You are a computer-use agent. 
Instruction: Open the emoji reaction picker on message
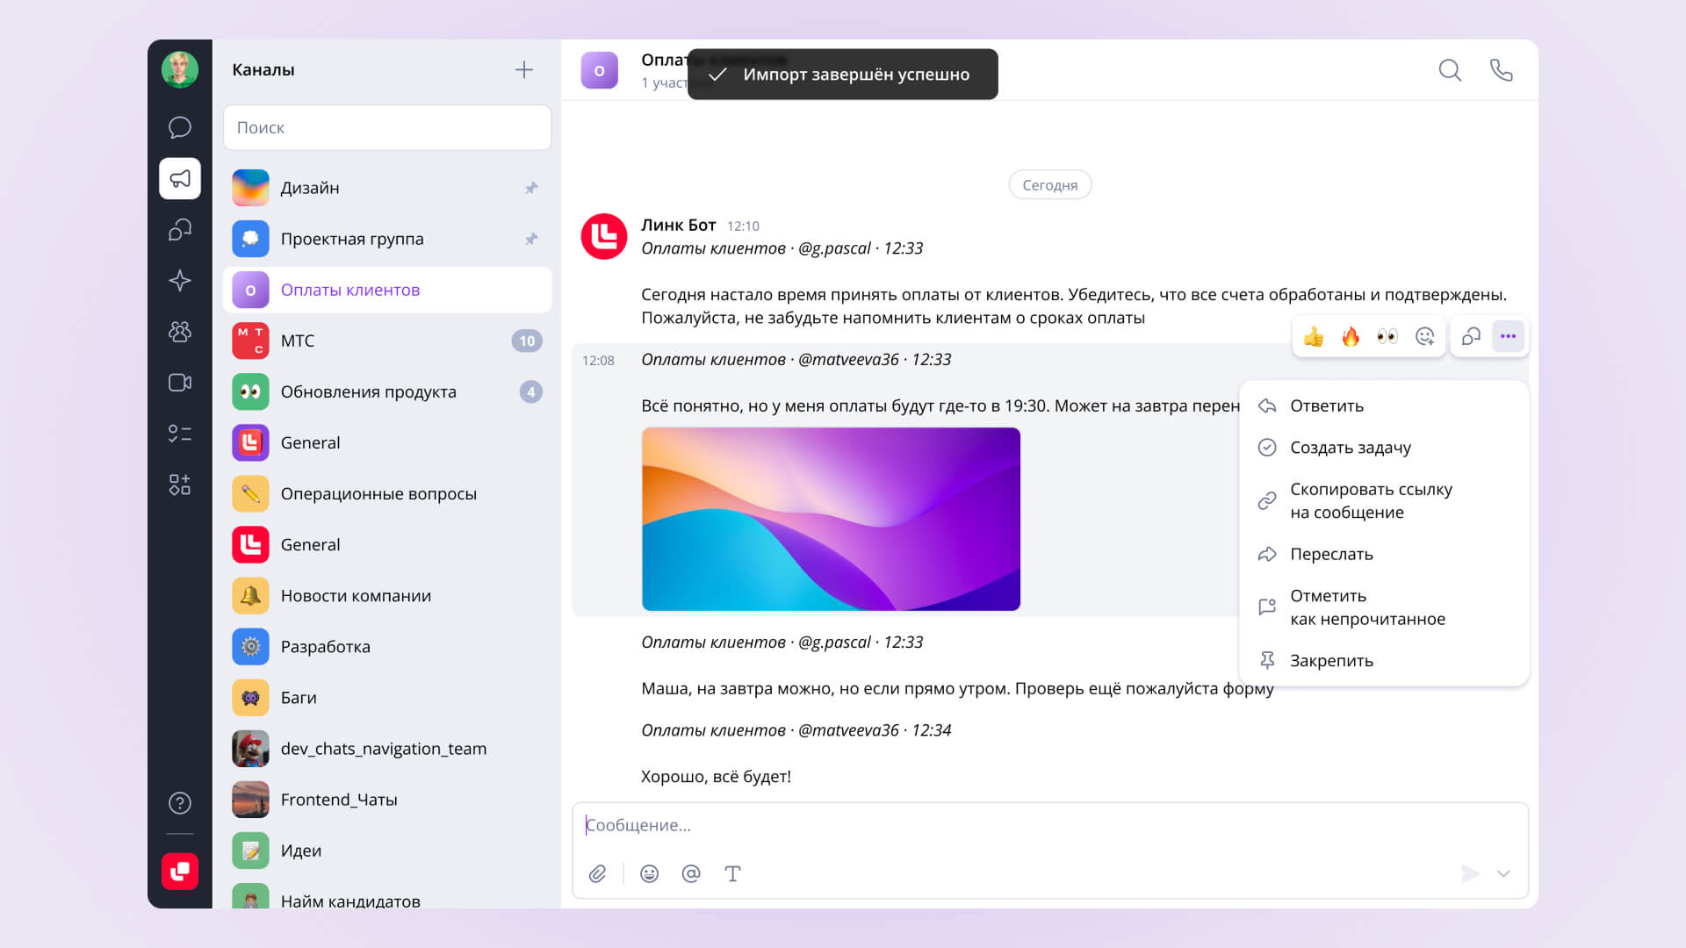coord(1424,337)
